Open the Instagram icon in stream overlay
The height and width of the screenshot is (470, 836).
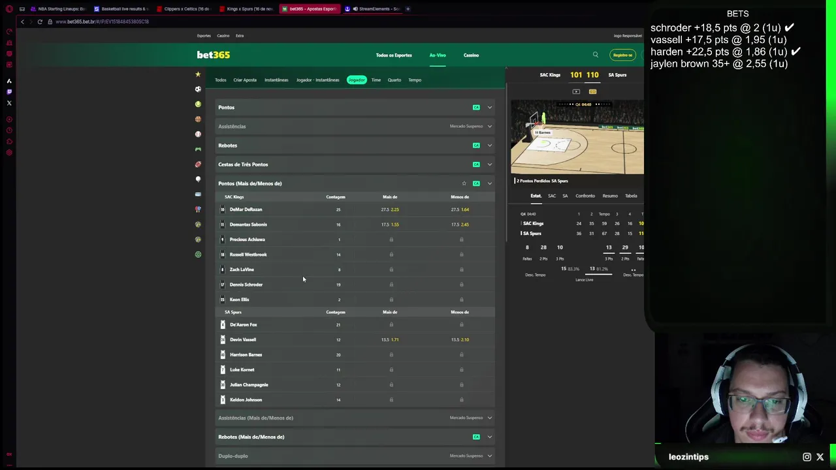point(807,457)
